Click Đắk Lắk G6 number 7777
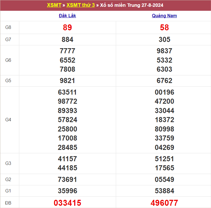The height and width of the screenshot is (208, 211). [67, 51]
